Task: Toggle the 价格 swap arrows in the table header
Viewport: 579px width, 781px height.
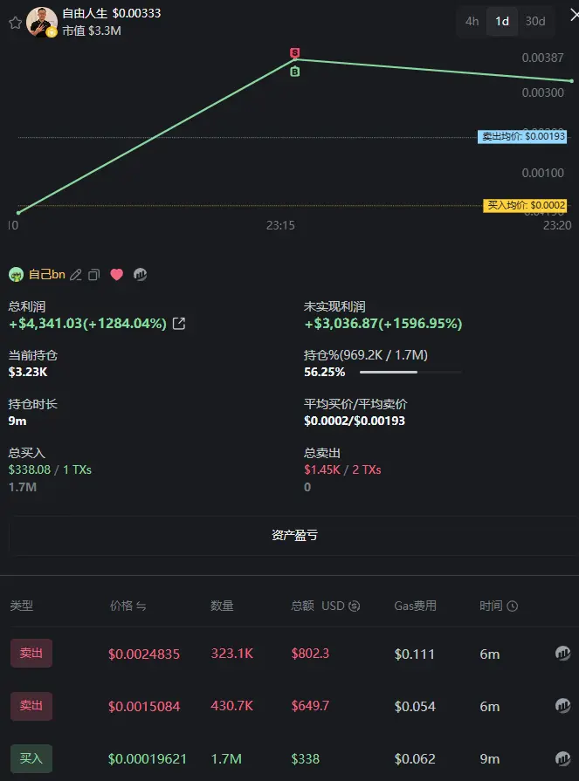Action: [141, 606]
